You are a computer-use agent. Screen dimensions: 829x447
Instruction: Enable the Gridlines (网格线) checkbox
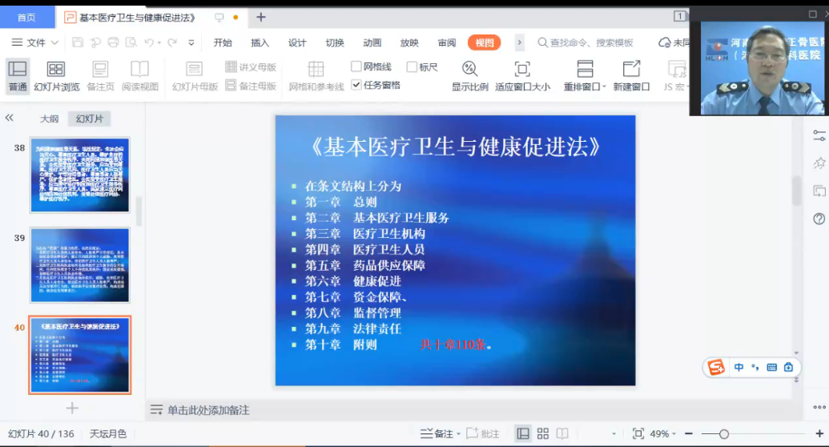point(357,66)
